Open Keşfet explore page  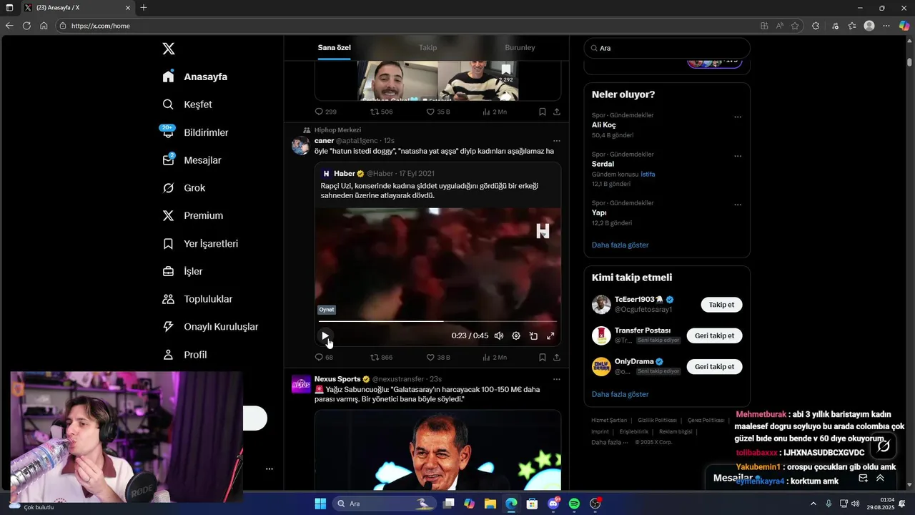[188, 104]
